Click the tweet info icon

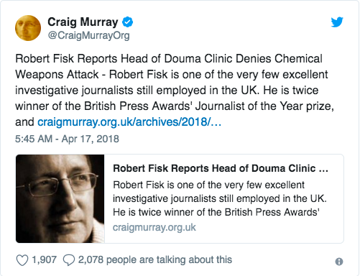point(339,262)
